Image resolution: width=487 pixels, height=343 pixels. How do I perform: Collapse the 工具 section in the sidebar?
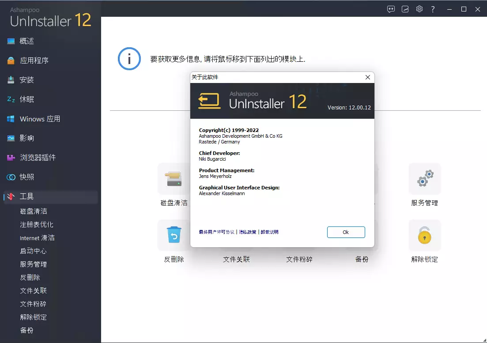click(51, 196)
